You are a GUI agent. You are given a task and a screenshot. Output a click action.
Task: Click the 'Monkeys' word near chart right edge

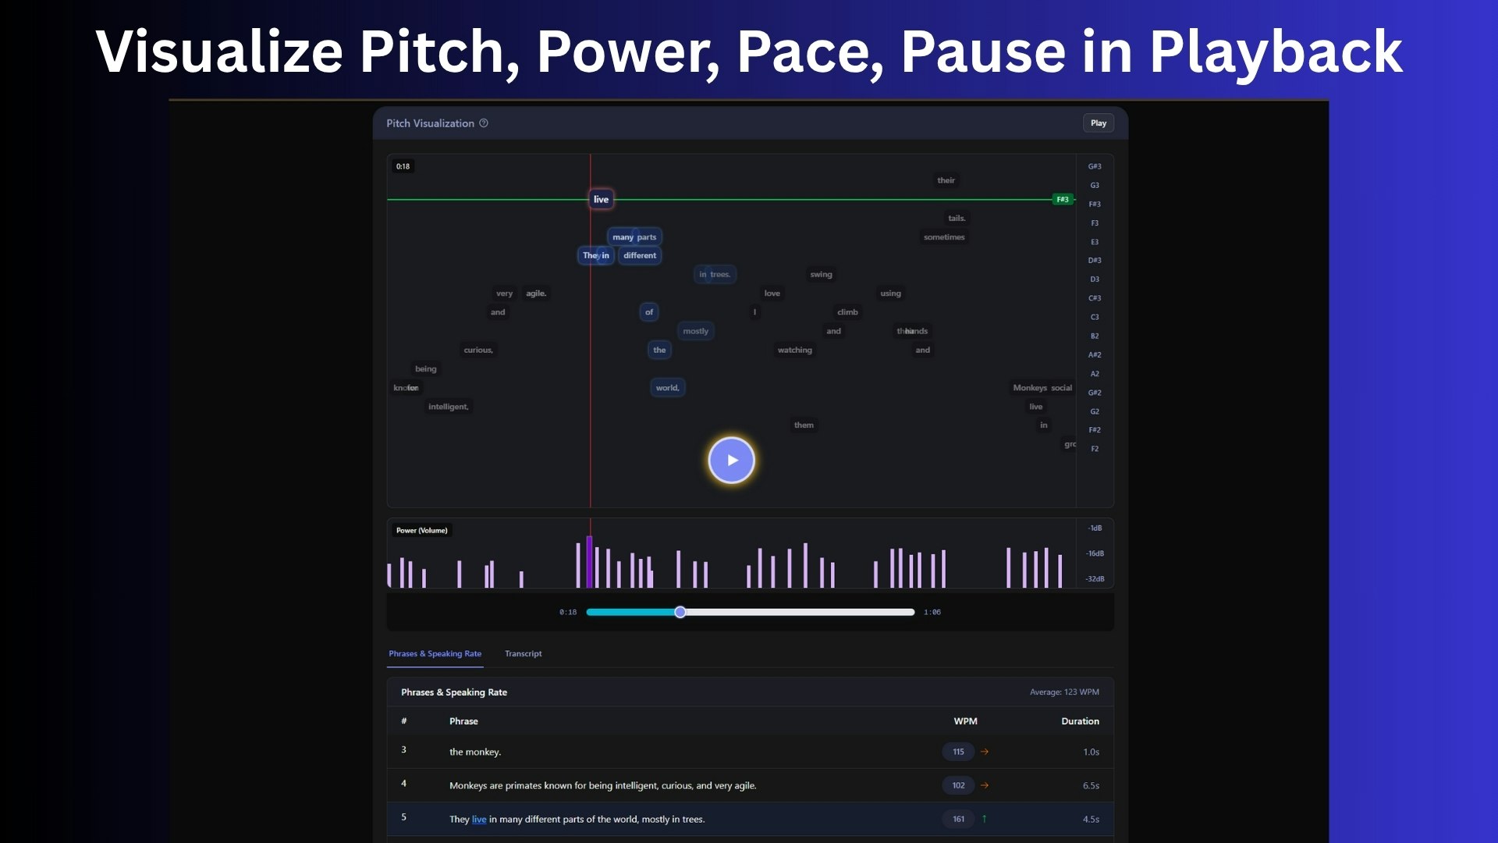tap(1029, 388)
